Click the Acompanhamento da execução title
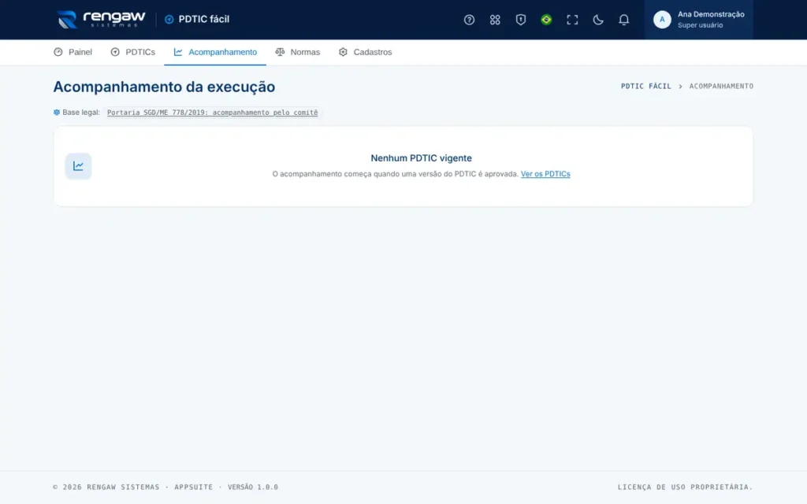The width and height of the screenshot is (807, 504). pos(164,87)
